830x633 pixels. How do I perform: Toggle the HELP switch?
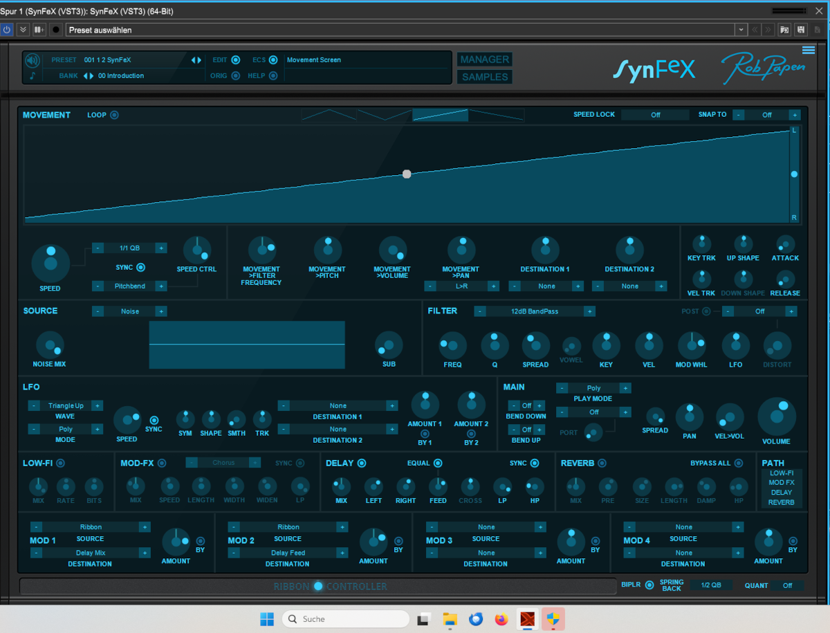[274, 76]
